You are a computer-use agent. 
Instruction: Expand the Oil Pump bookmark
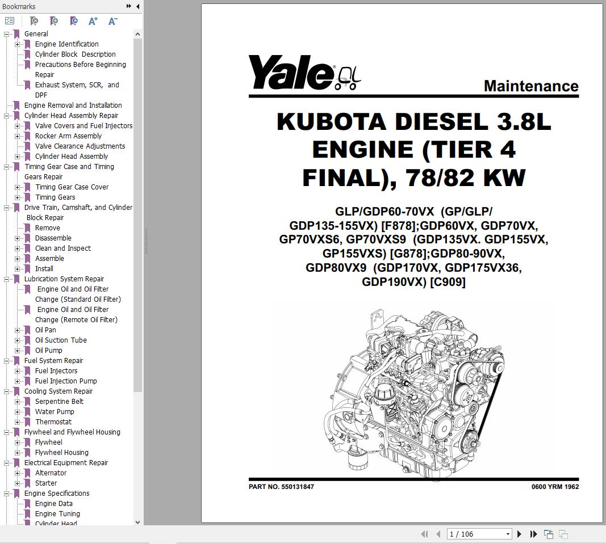pyautogui.click(x=17, y=351)
